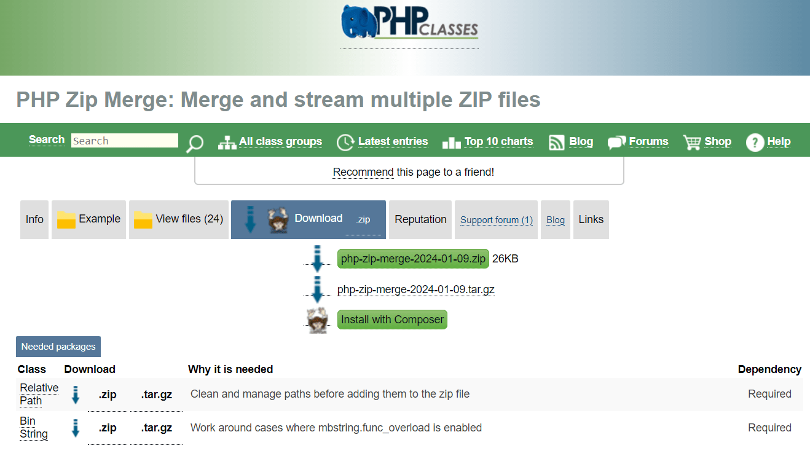The image size is (810, 456).
Task: Click the search magnifier icon
Action: (x=194, y=142)
